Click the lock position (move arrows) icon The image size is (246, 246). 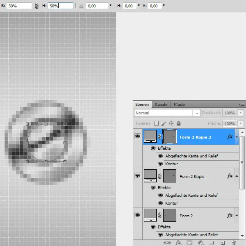tap(171, 123)
